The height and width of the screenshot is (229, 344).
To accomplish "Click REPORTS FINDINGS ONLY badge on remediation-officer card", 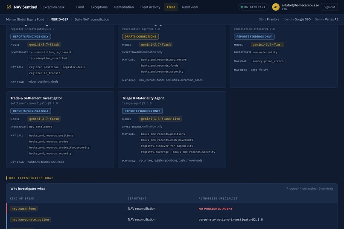I will pyautogui.click(x=254, y=37).
